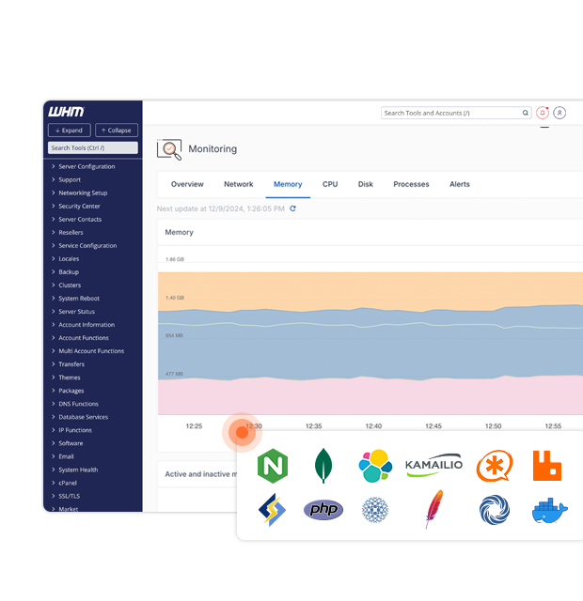This screenshot has height=601, width=583.
Task: Switch to the Network tab
Action: click(238, 184)
